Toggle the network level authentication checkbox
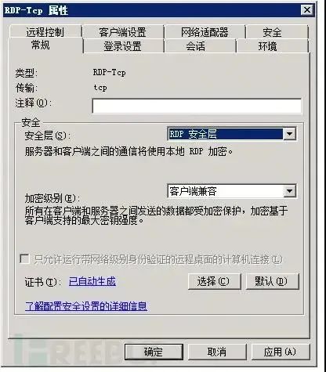The width and height of the screenshot is (326, 372). click(x=24, y=259)
